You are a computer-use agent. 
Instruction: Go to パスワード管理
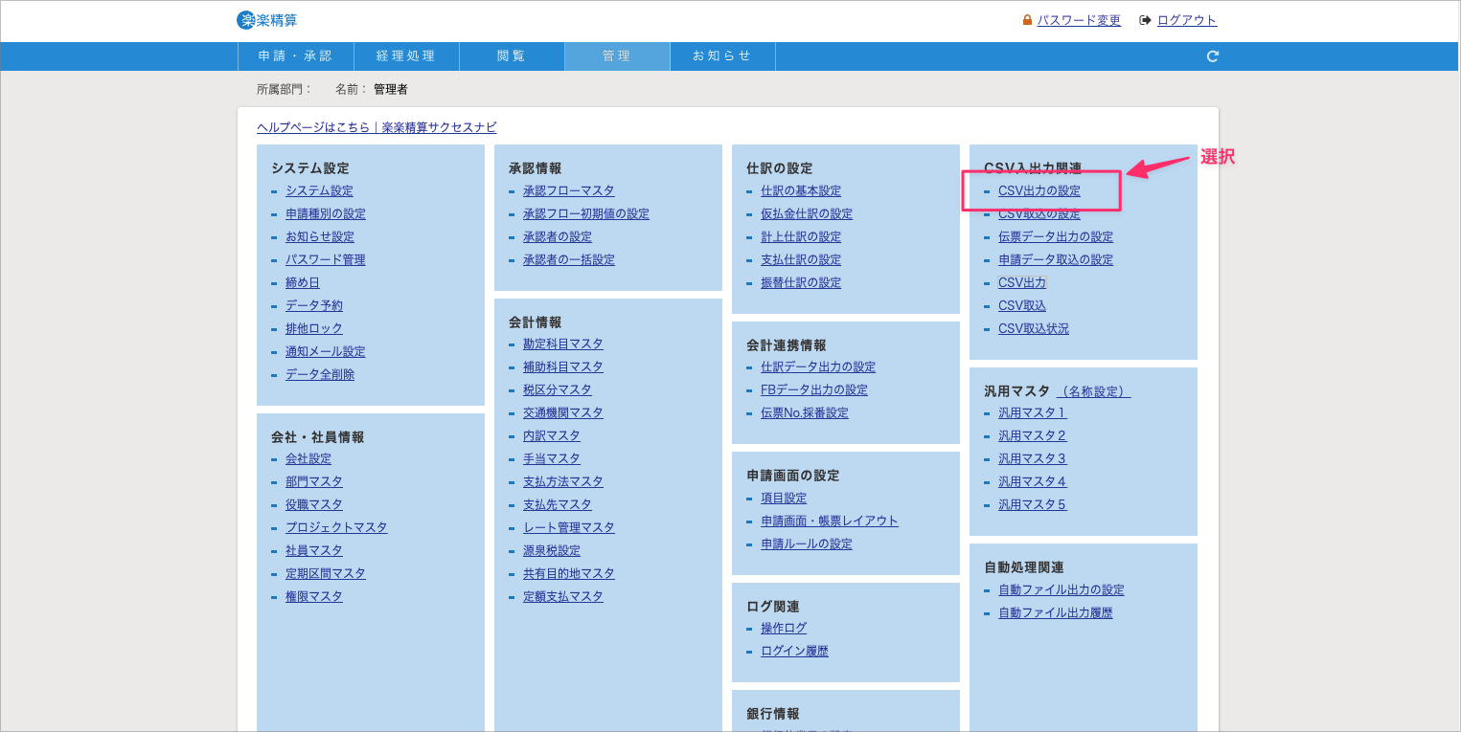[x=326, y=260]
